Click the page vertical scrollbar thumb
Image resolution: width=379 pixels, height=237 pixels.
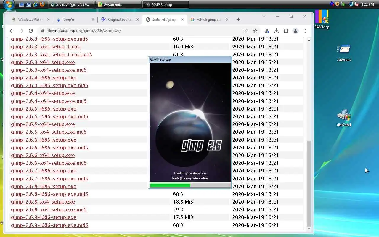pos(309,184)
